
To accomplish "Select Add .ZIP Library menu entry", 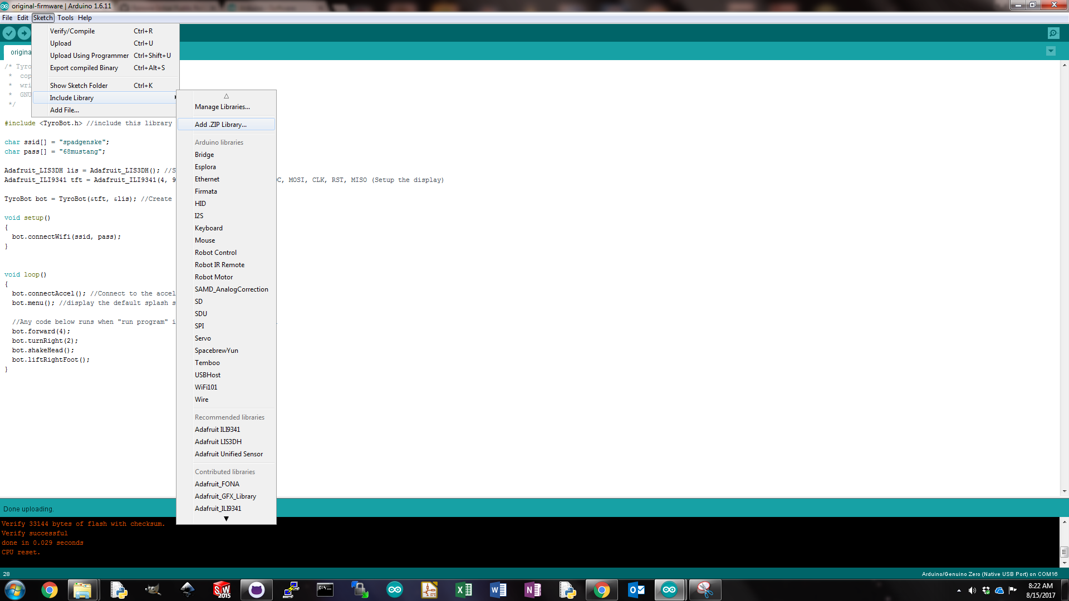I will [x=220, y=125].
